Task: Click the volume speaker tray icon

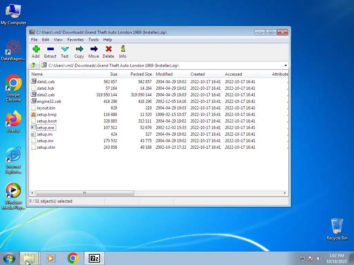Action: click(319, 258)
